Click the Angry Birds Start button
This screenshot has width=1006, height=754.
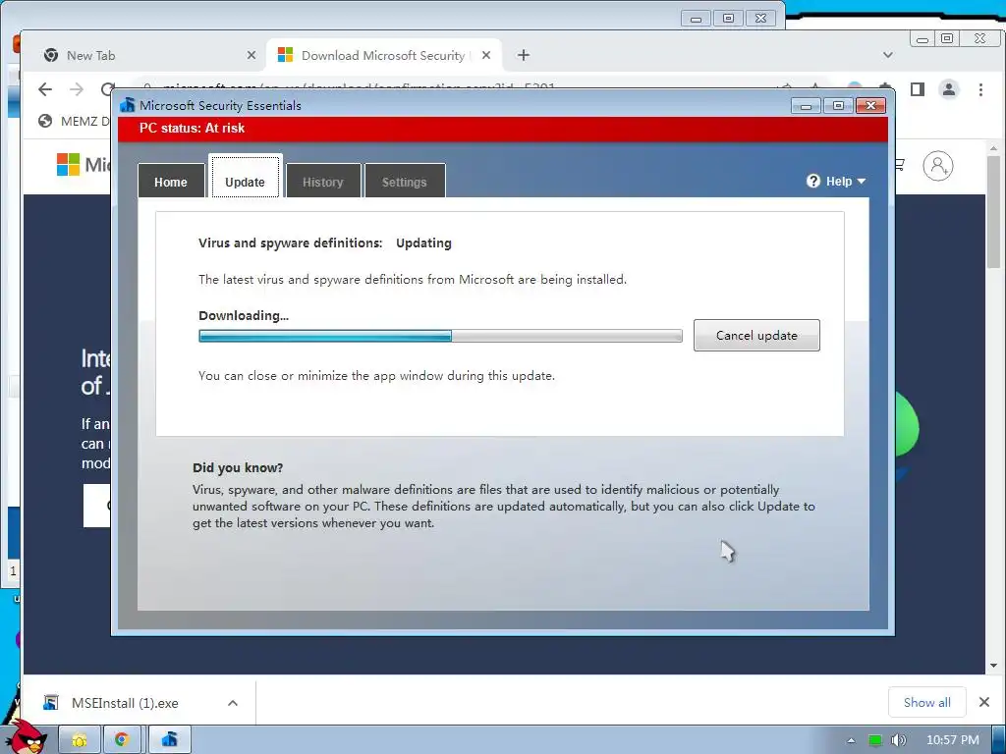[x=26, y=736]
